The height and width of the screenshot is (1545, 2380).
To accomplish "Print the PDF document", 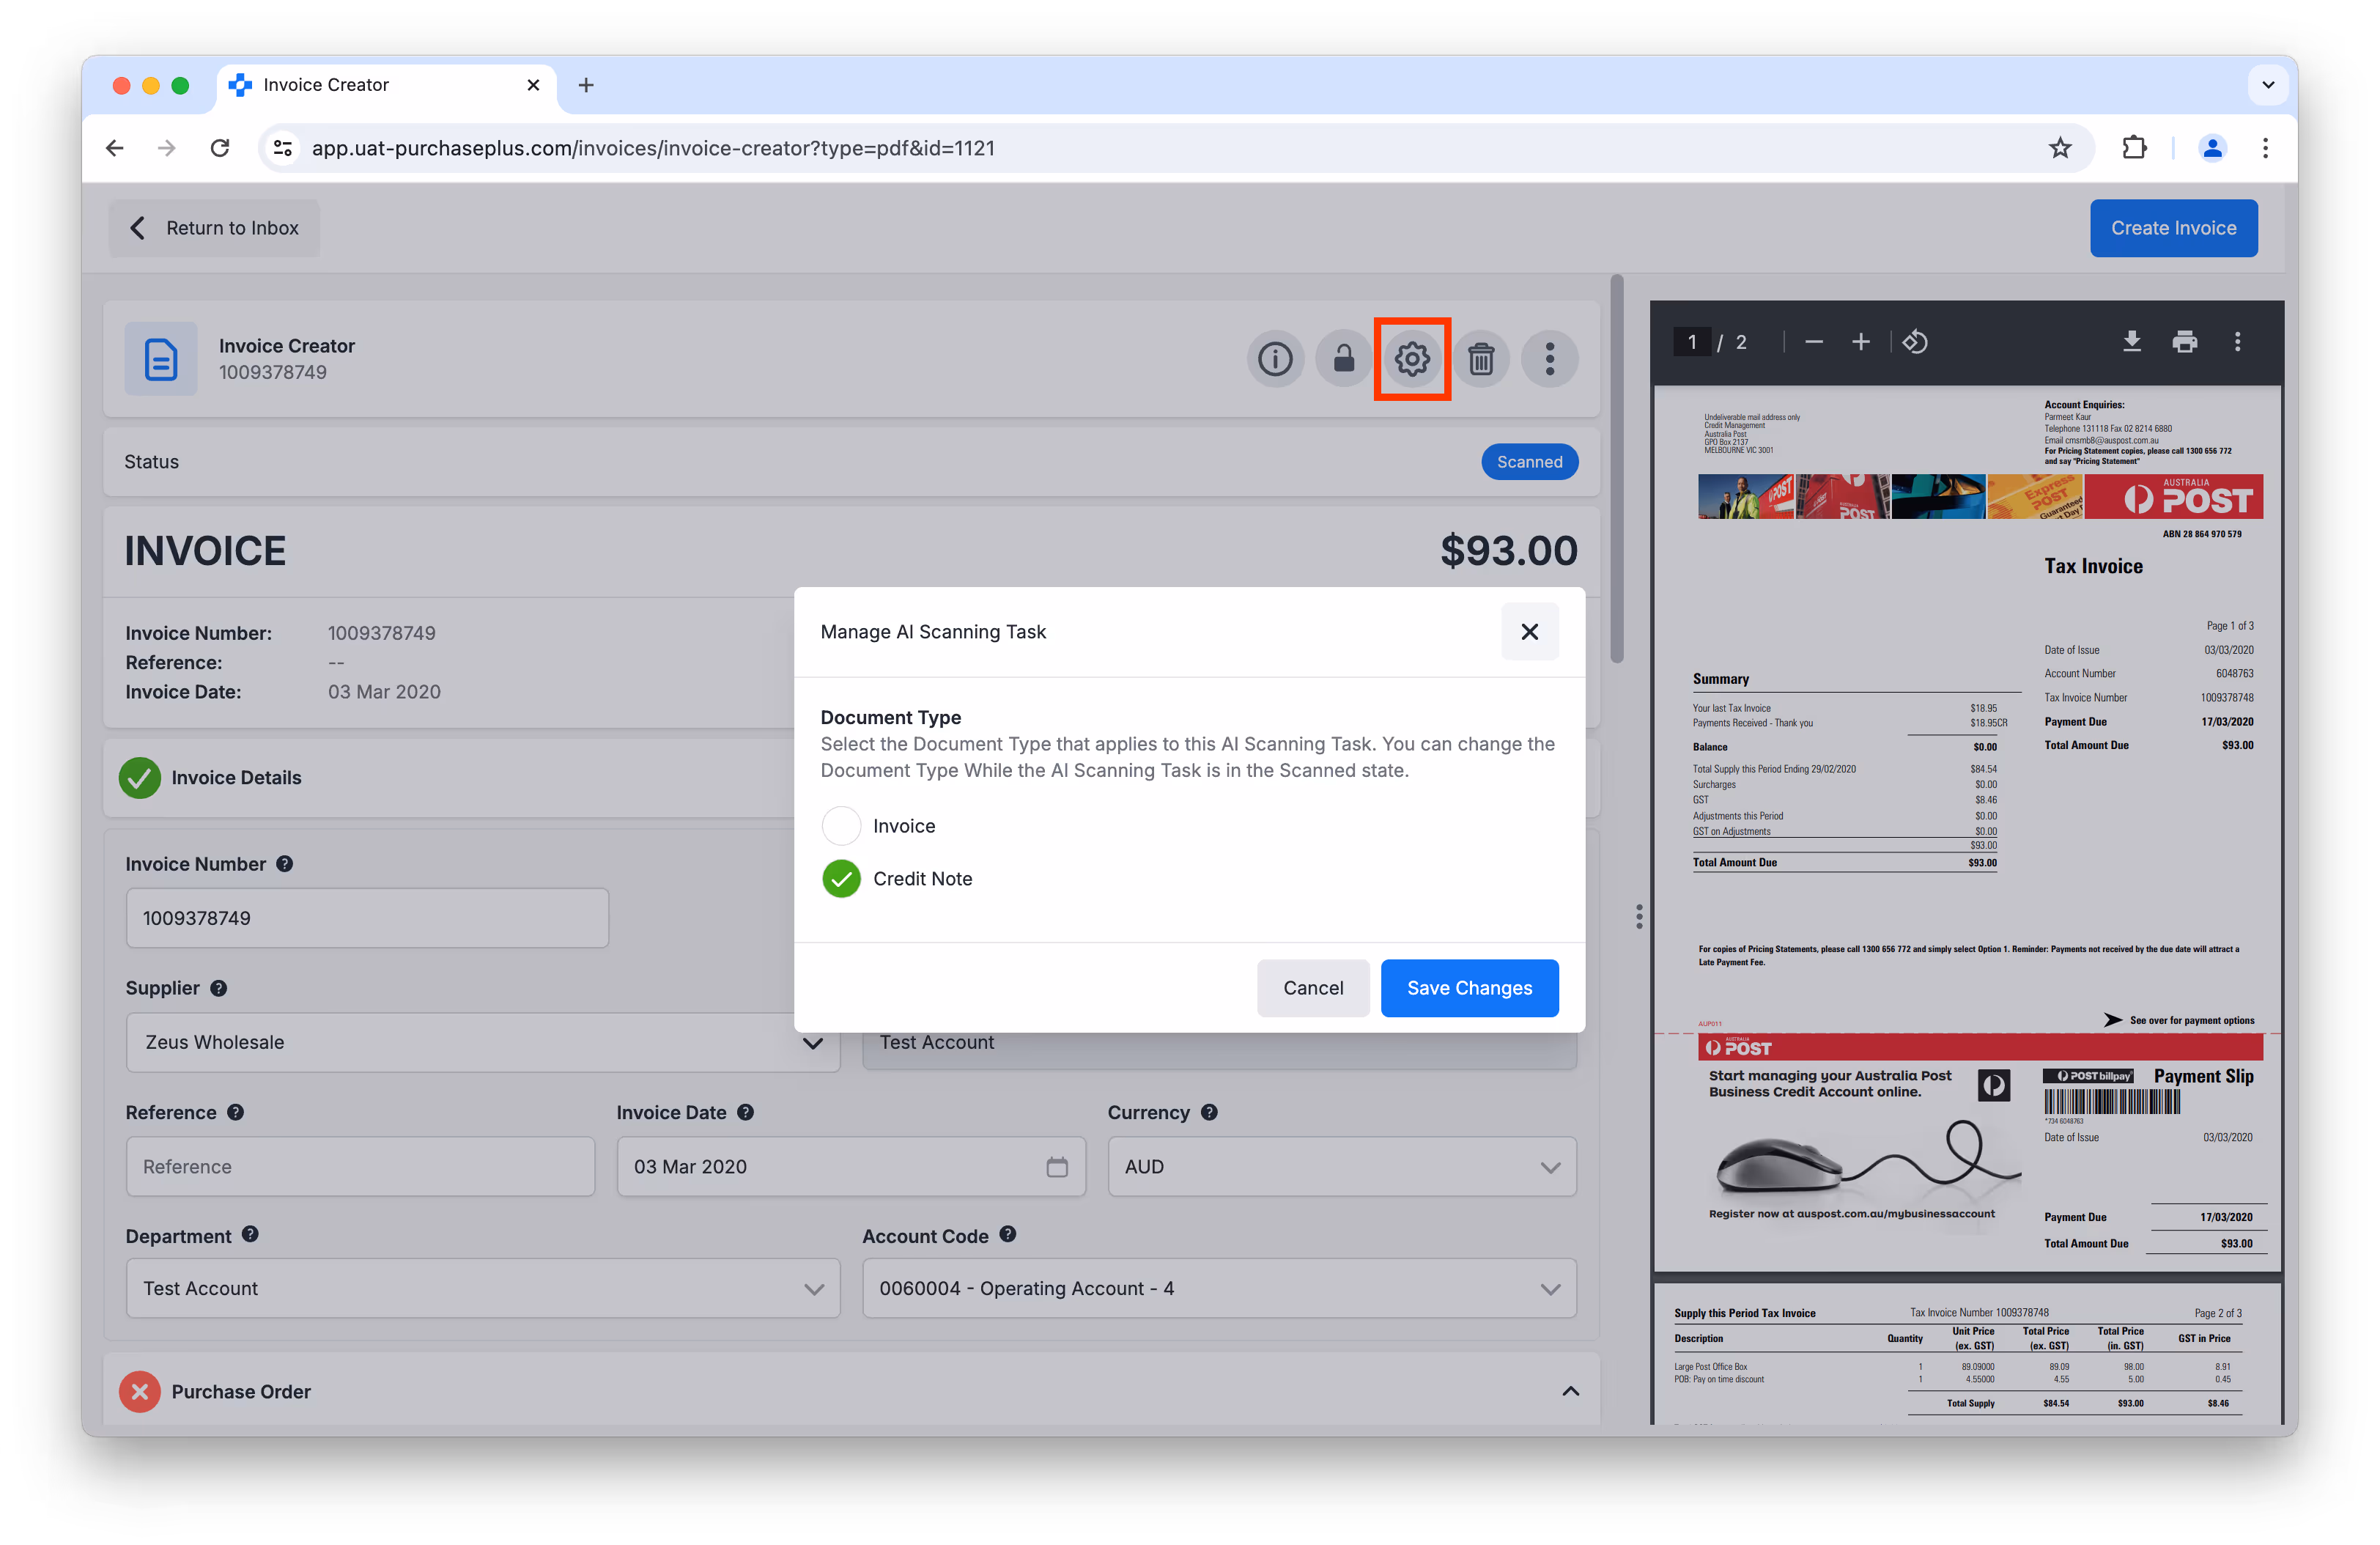I will (x=2184, y=342).
